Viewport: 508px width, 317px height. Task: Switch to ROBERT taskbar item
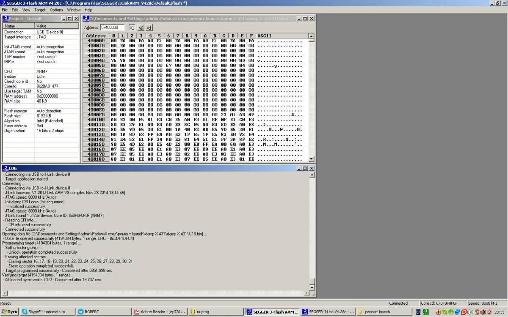104,312
